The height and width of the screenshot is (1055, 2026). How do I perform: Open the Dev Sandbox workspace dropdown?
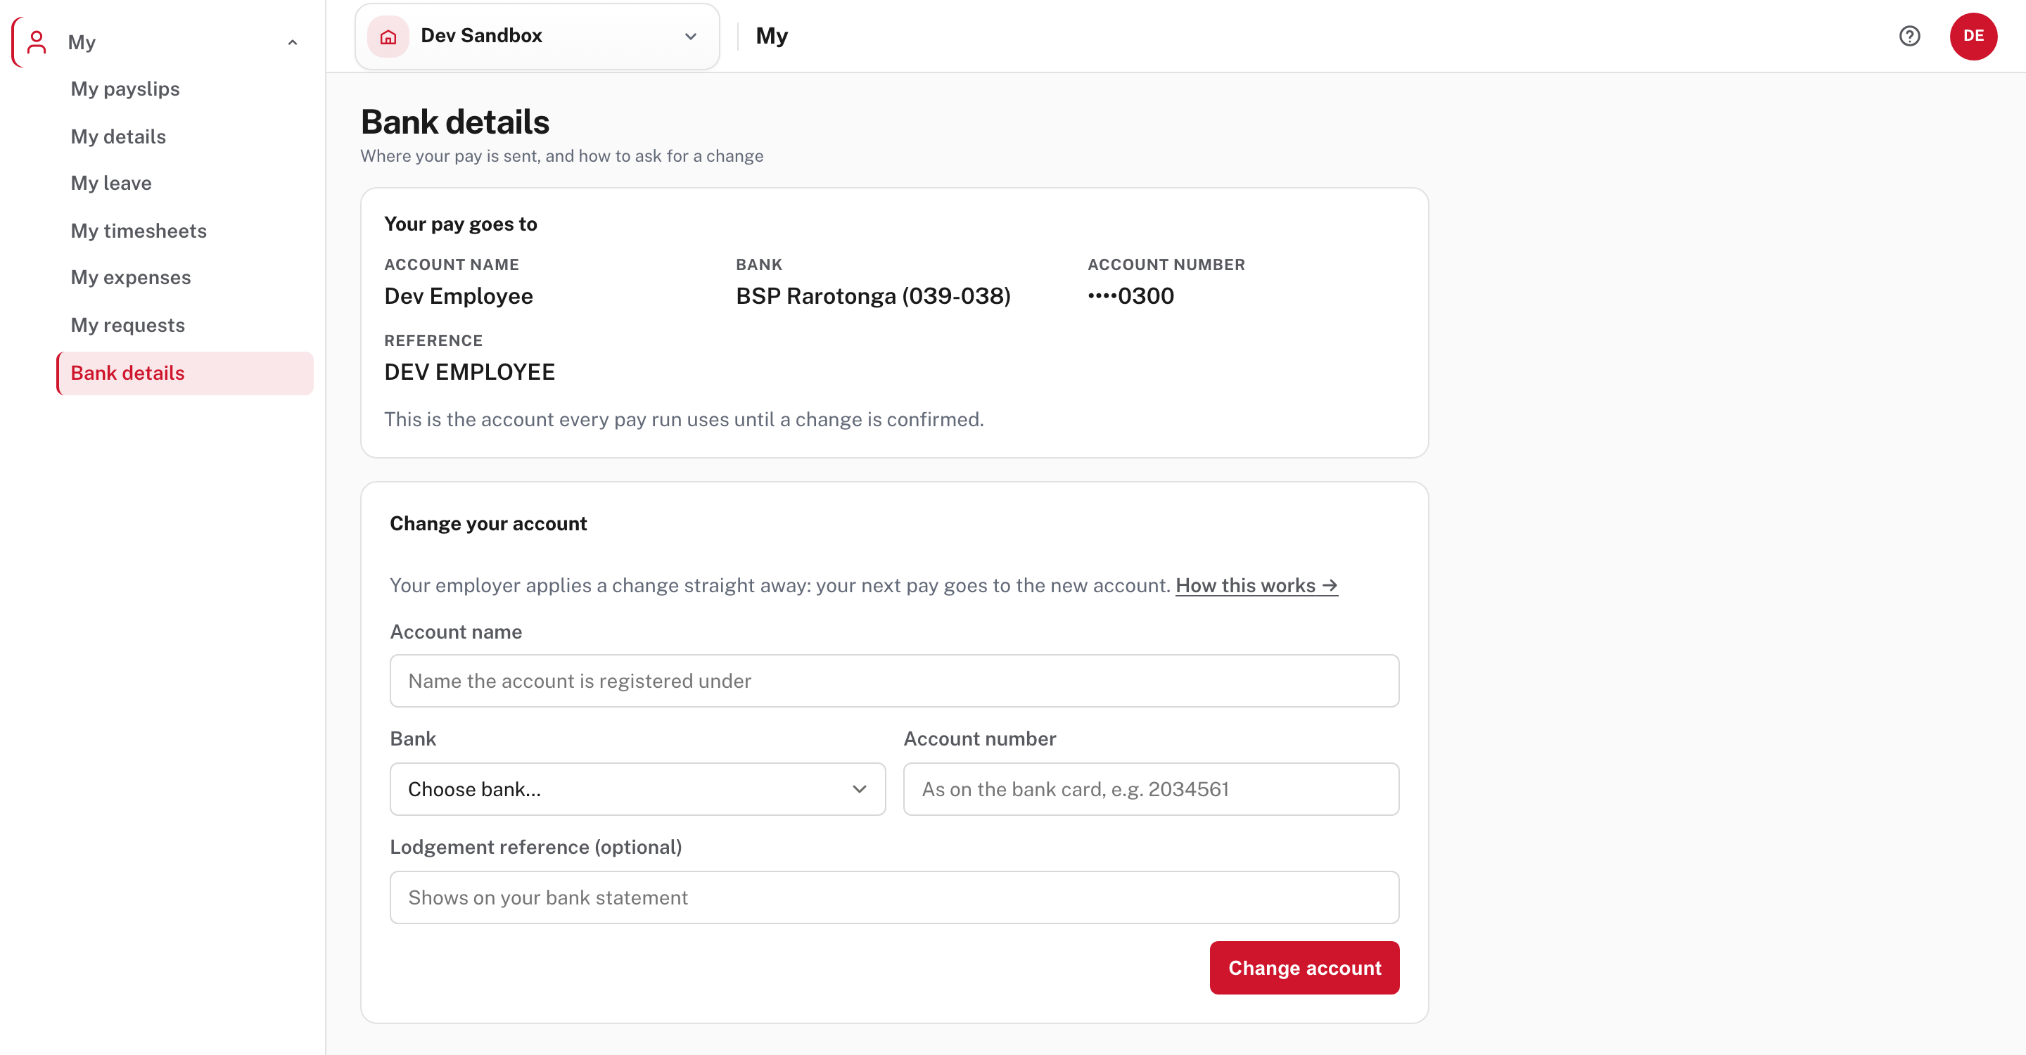(537, 36)
